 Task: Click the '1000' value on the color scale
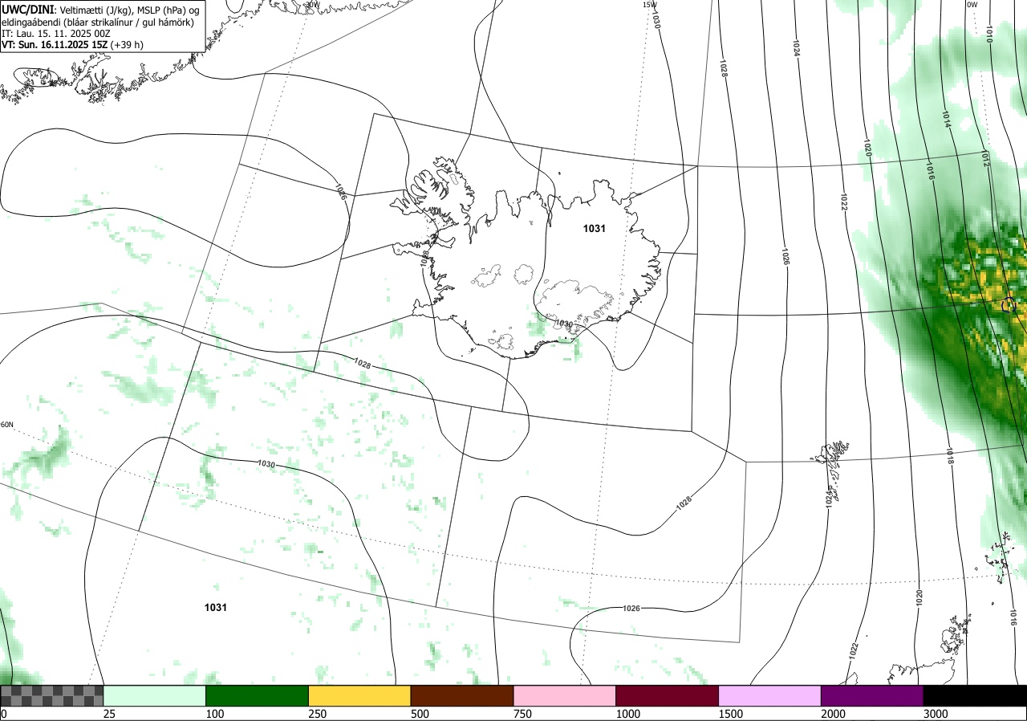click(627, 714)
